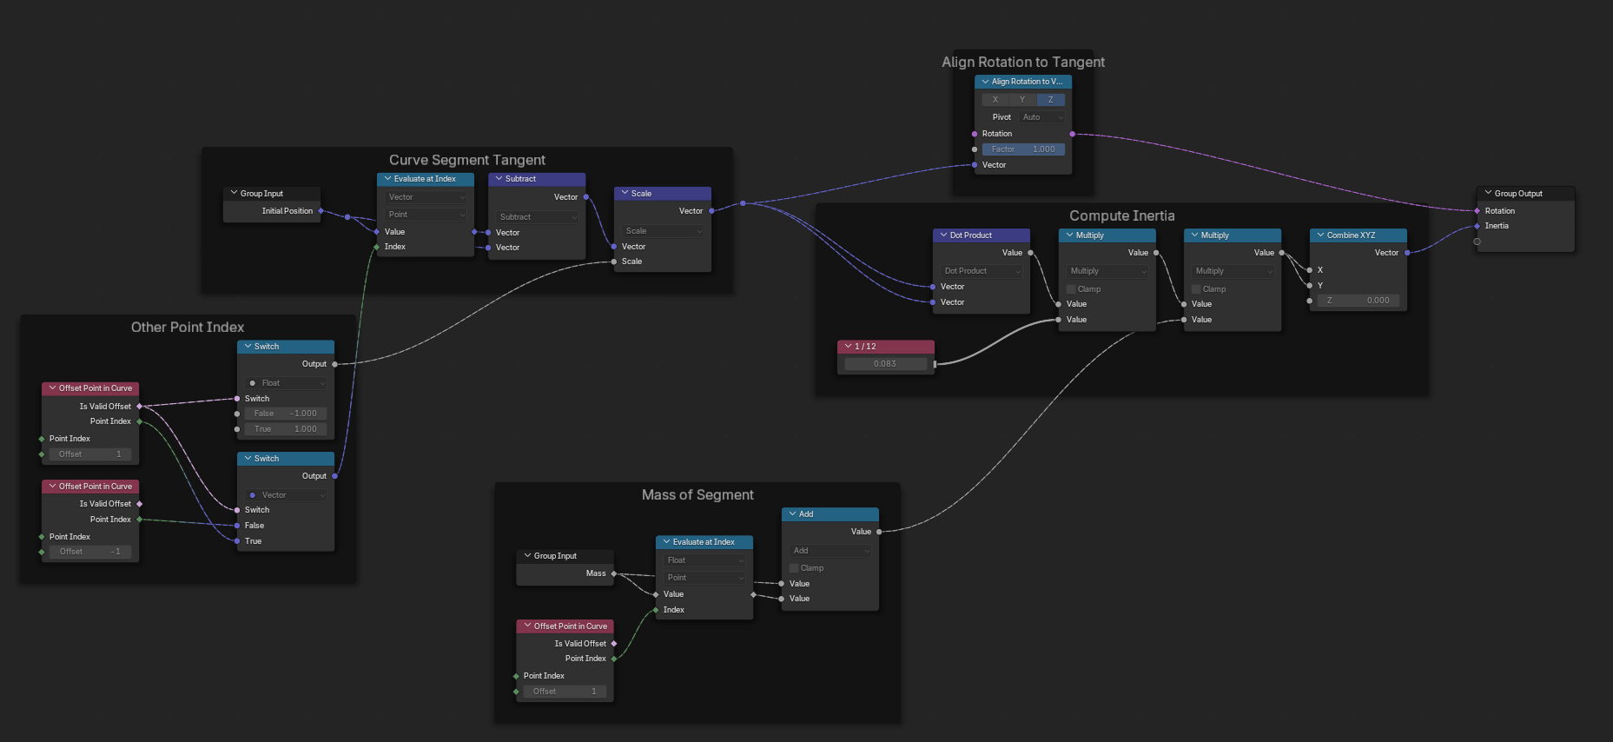Screen dimensions: 1613x742
Task: Click the Offset -1 field
Action: point(90,552)
